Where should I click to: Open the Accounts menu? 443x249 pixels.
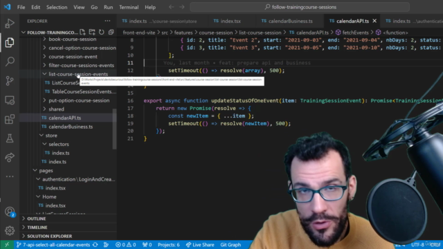click(10, 212)
